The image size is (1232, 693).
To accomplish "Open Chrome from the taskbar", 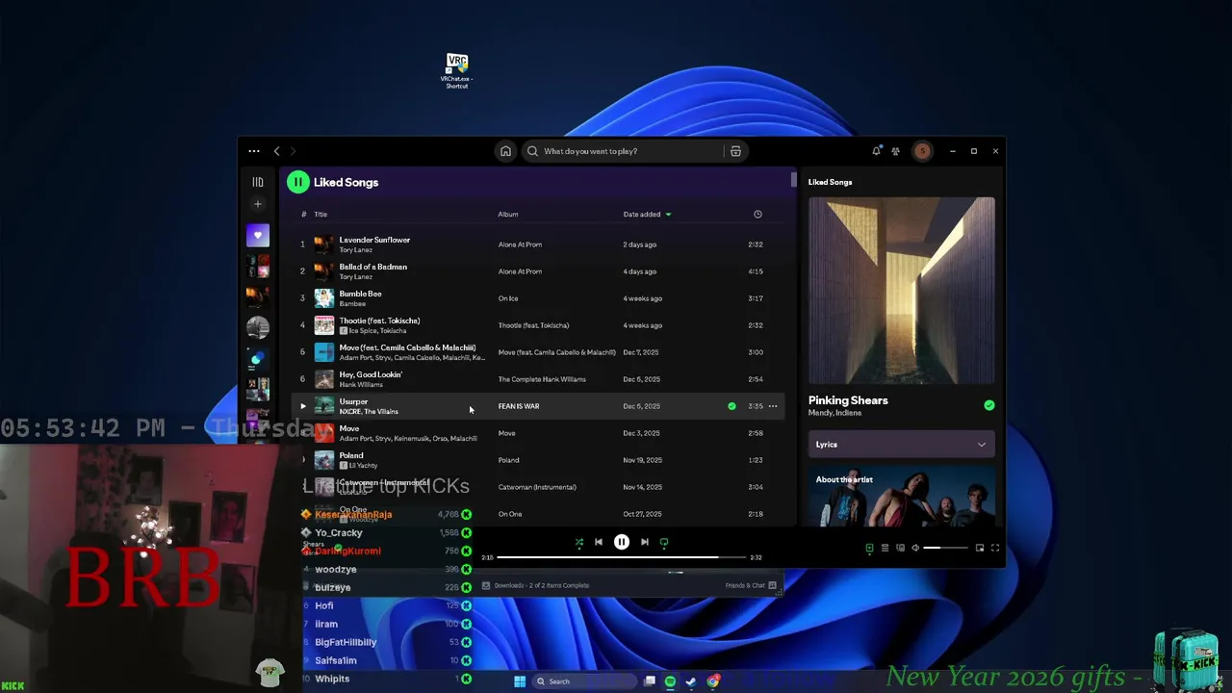I will 713,681.
